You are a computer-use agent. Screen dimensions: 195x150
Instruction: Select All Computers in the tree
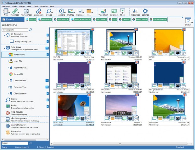(25, 35)
